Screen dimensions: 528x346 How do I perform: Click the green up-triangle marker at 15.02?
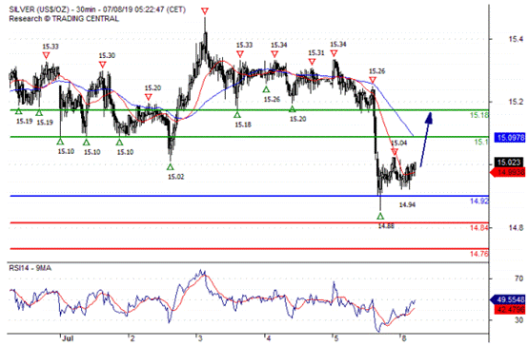click(171, 166)
